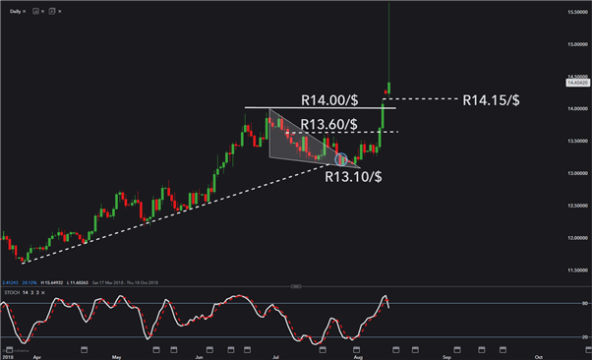The image size is (592, 360).
Task: Select the current price tag 14.40420
Action: [x=577, y=83]
